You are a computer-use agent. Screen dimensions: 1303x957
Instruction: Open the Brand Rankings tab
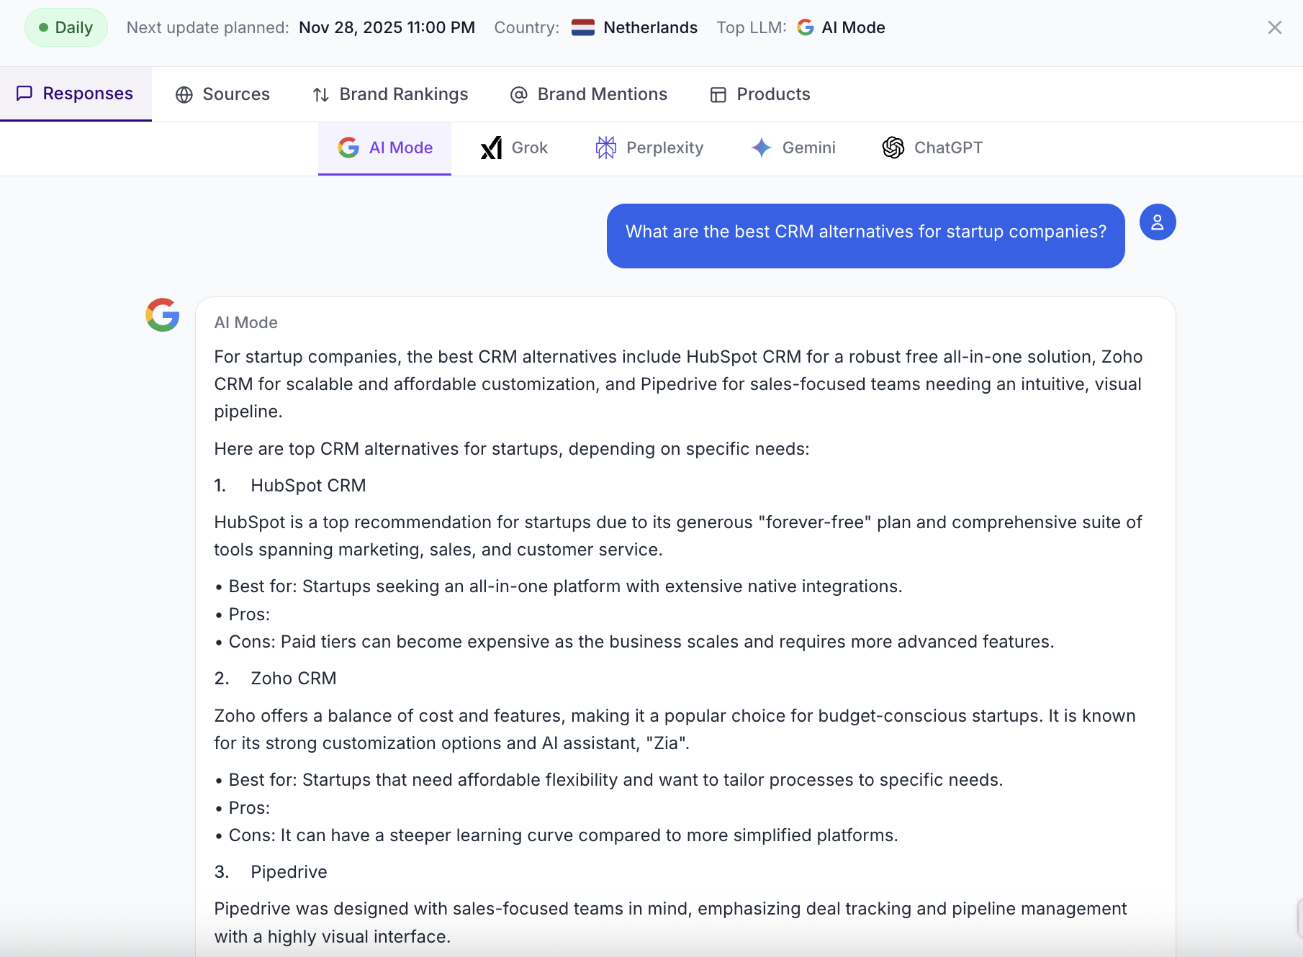[403, 95]
